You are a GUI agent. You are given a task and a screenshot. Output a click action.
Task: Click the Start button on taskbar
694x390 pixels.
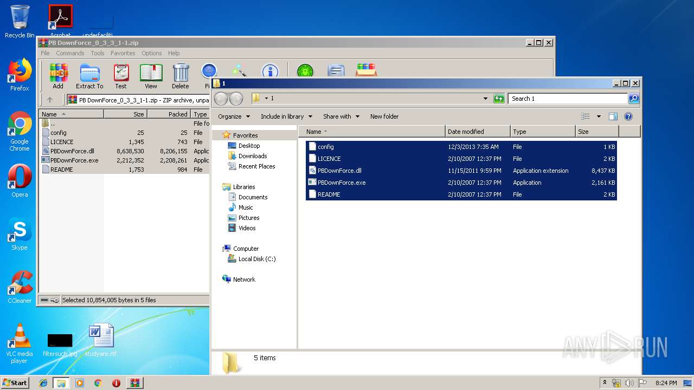pyautogui.click(x=15, y=382)
